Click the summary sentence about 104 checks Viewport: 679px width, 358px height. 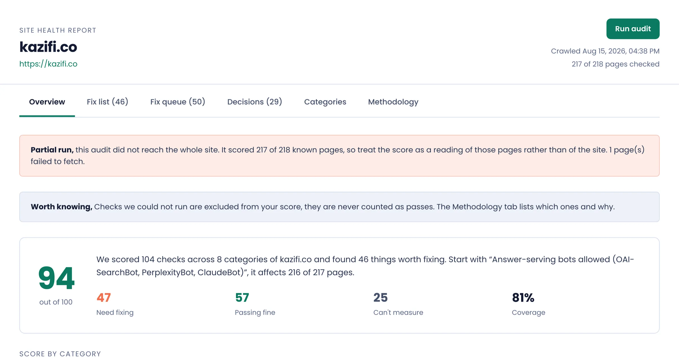(365, 266)
